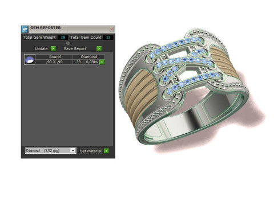
Task: Close the Gem Reporter panel
Action: [x=112, y=29]
